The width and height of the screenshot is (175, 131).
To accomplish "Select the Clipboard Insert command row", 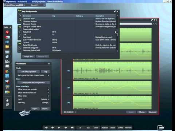I will coord(69,19).
